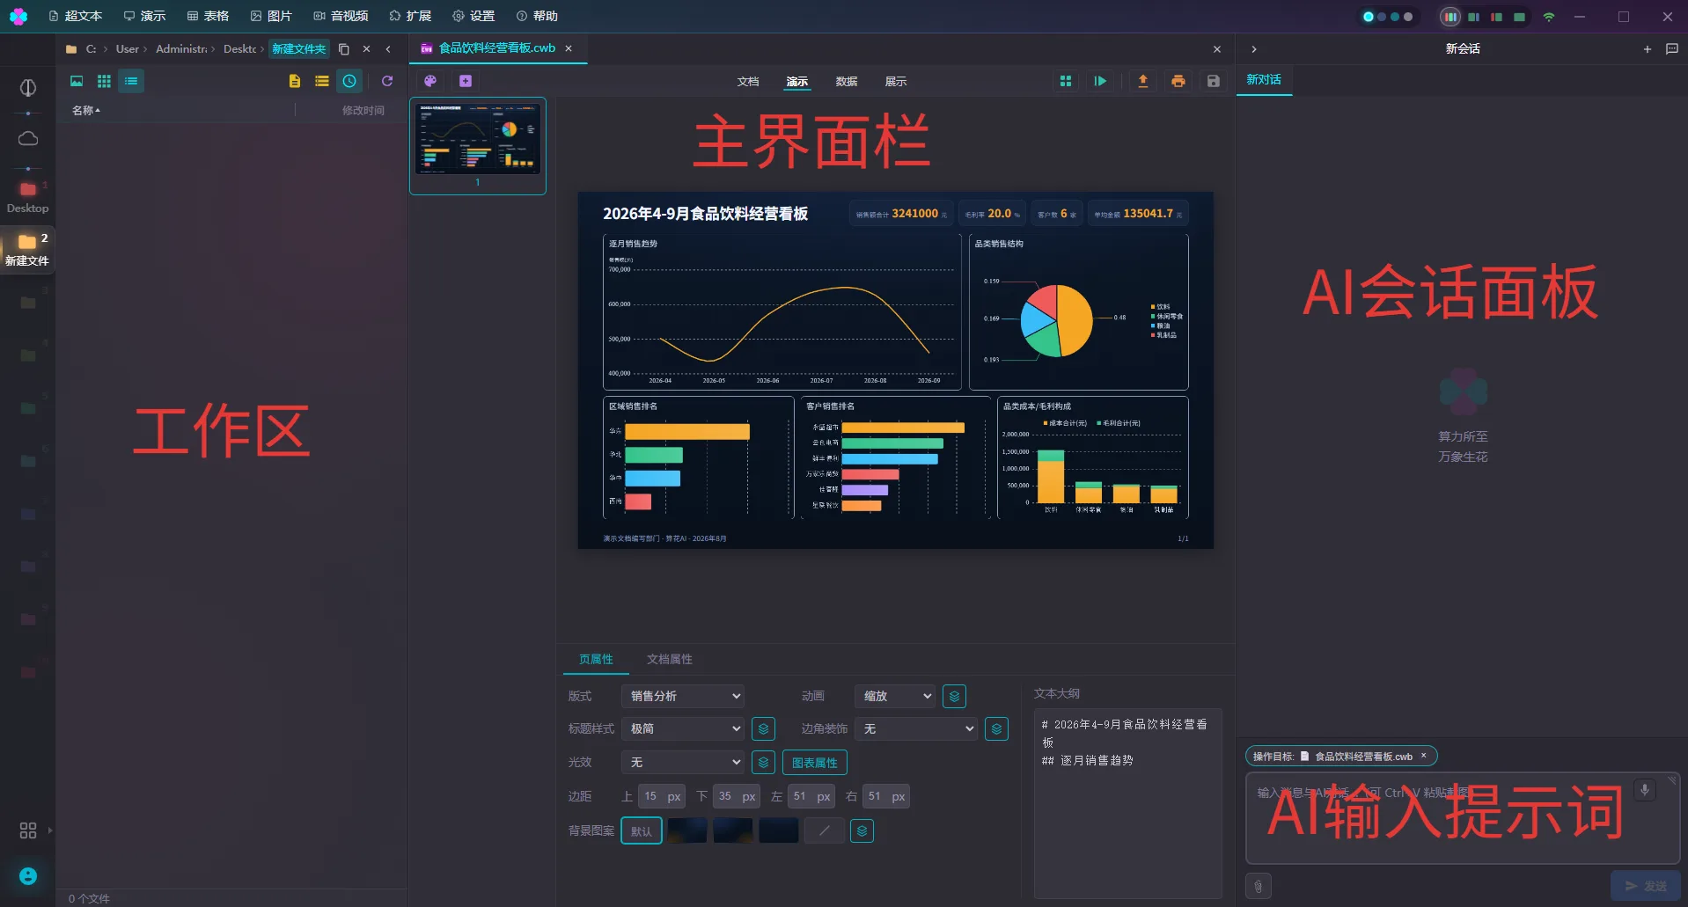Start a new session with plus icon

pyautogui.click(x=1648, y=49)
